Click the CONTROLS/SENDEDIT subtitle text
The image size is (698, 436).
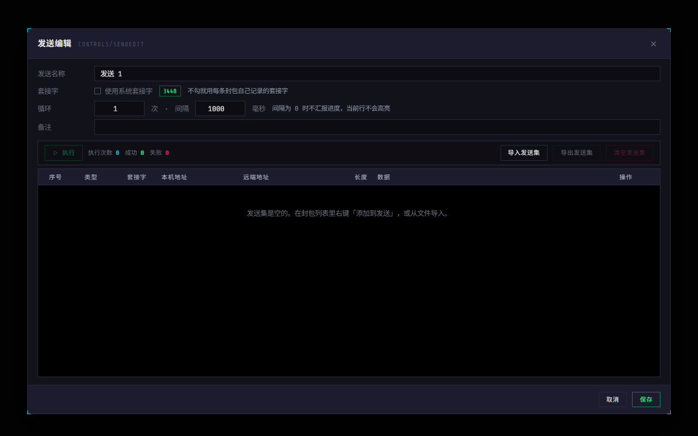[x=111, y=45]
